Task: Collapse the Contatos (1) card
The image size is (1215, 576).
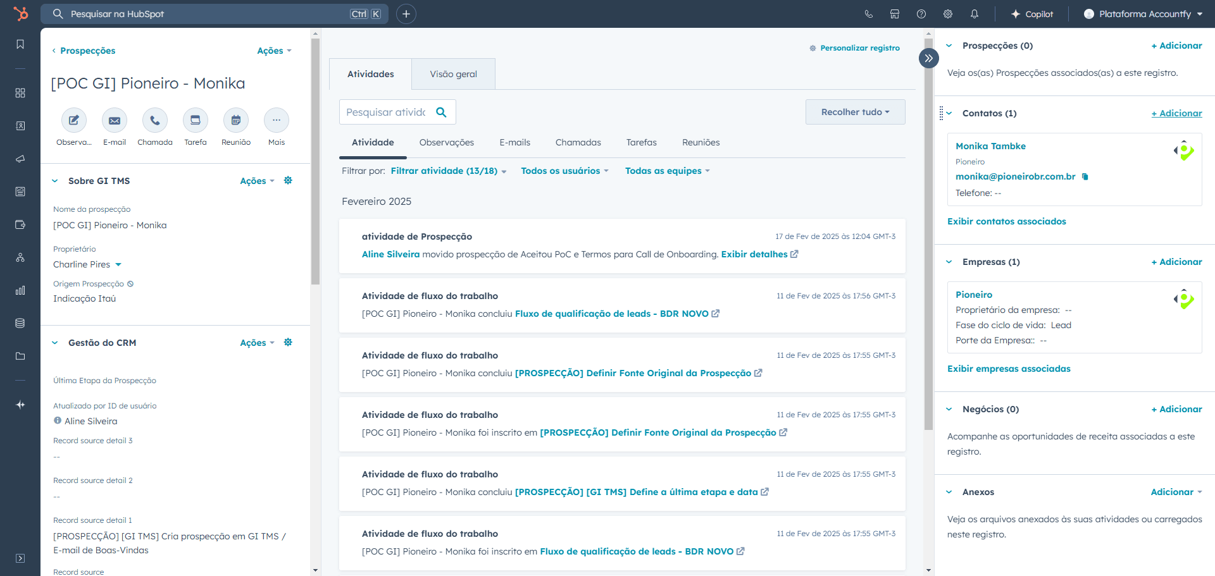Action: pos(949,113)
